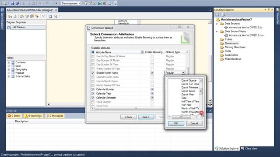Screen dimensions: 280x157
Task: Click the attribute type list vertical scrollbar thumb
Action: (201, 91)
